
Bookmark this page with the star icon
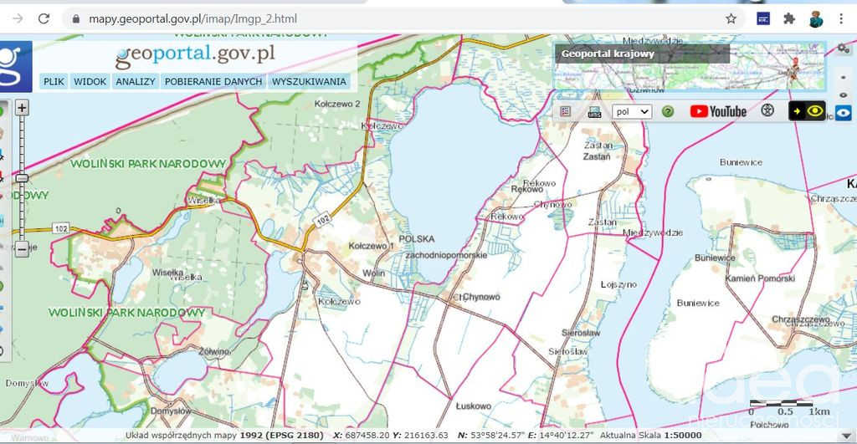tap(731, 18)
